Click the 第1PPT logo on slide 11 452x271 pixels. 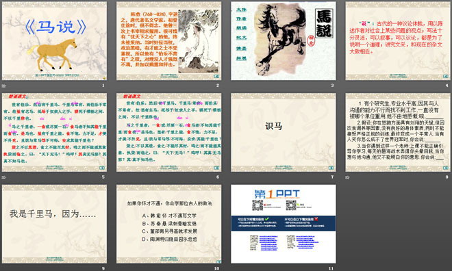pyautogui.click(x=277, y=194)
